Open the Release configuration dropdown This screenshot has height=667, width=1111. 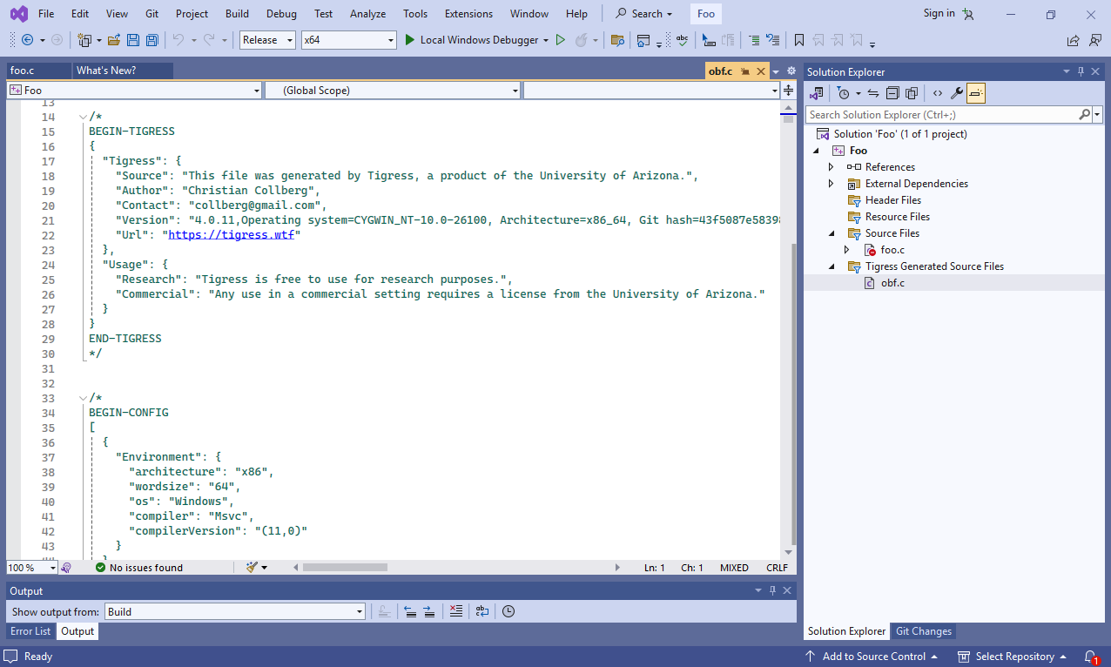tap(267, 40)
